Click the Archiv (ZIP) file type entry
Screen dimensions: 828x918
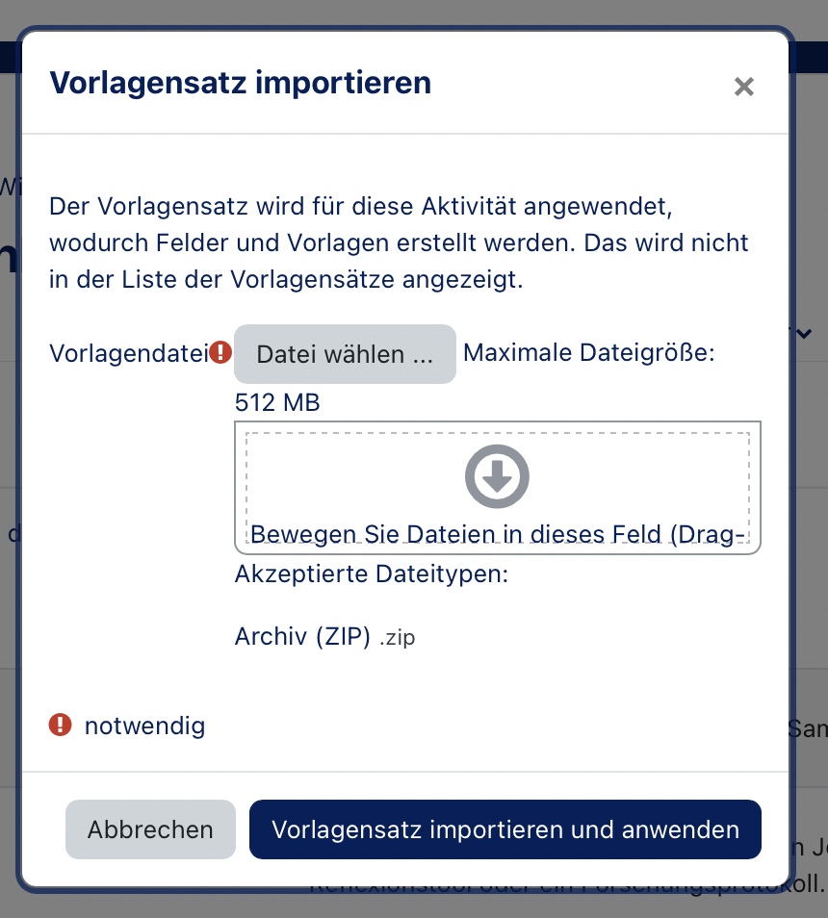coord(302,637)
